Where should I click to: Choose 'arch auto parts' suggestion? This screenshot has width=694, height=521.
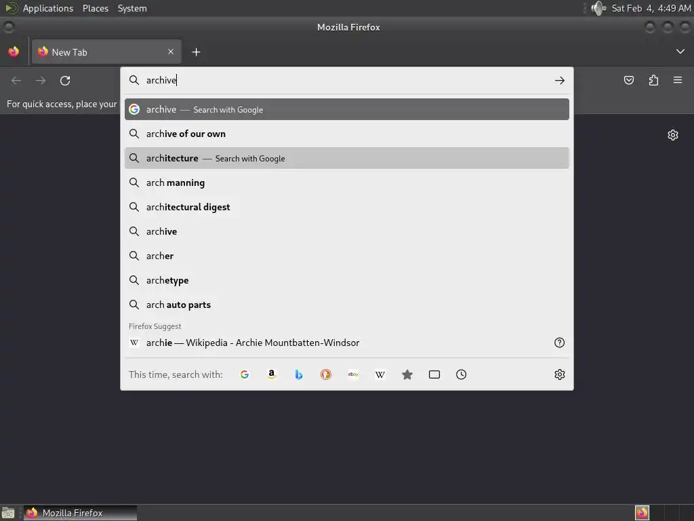point(347,305)
